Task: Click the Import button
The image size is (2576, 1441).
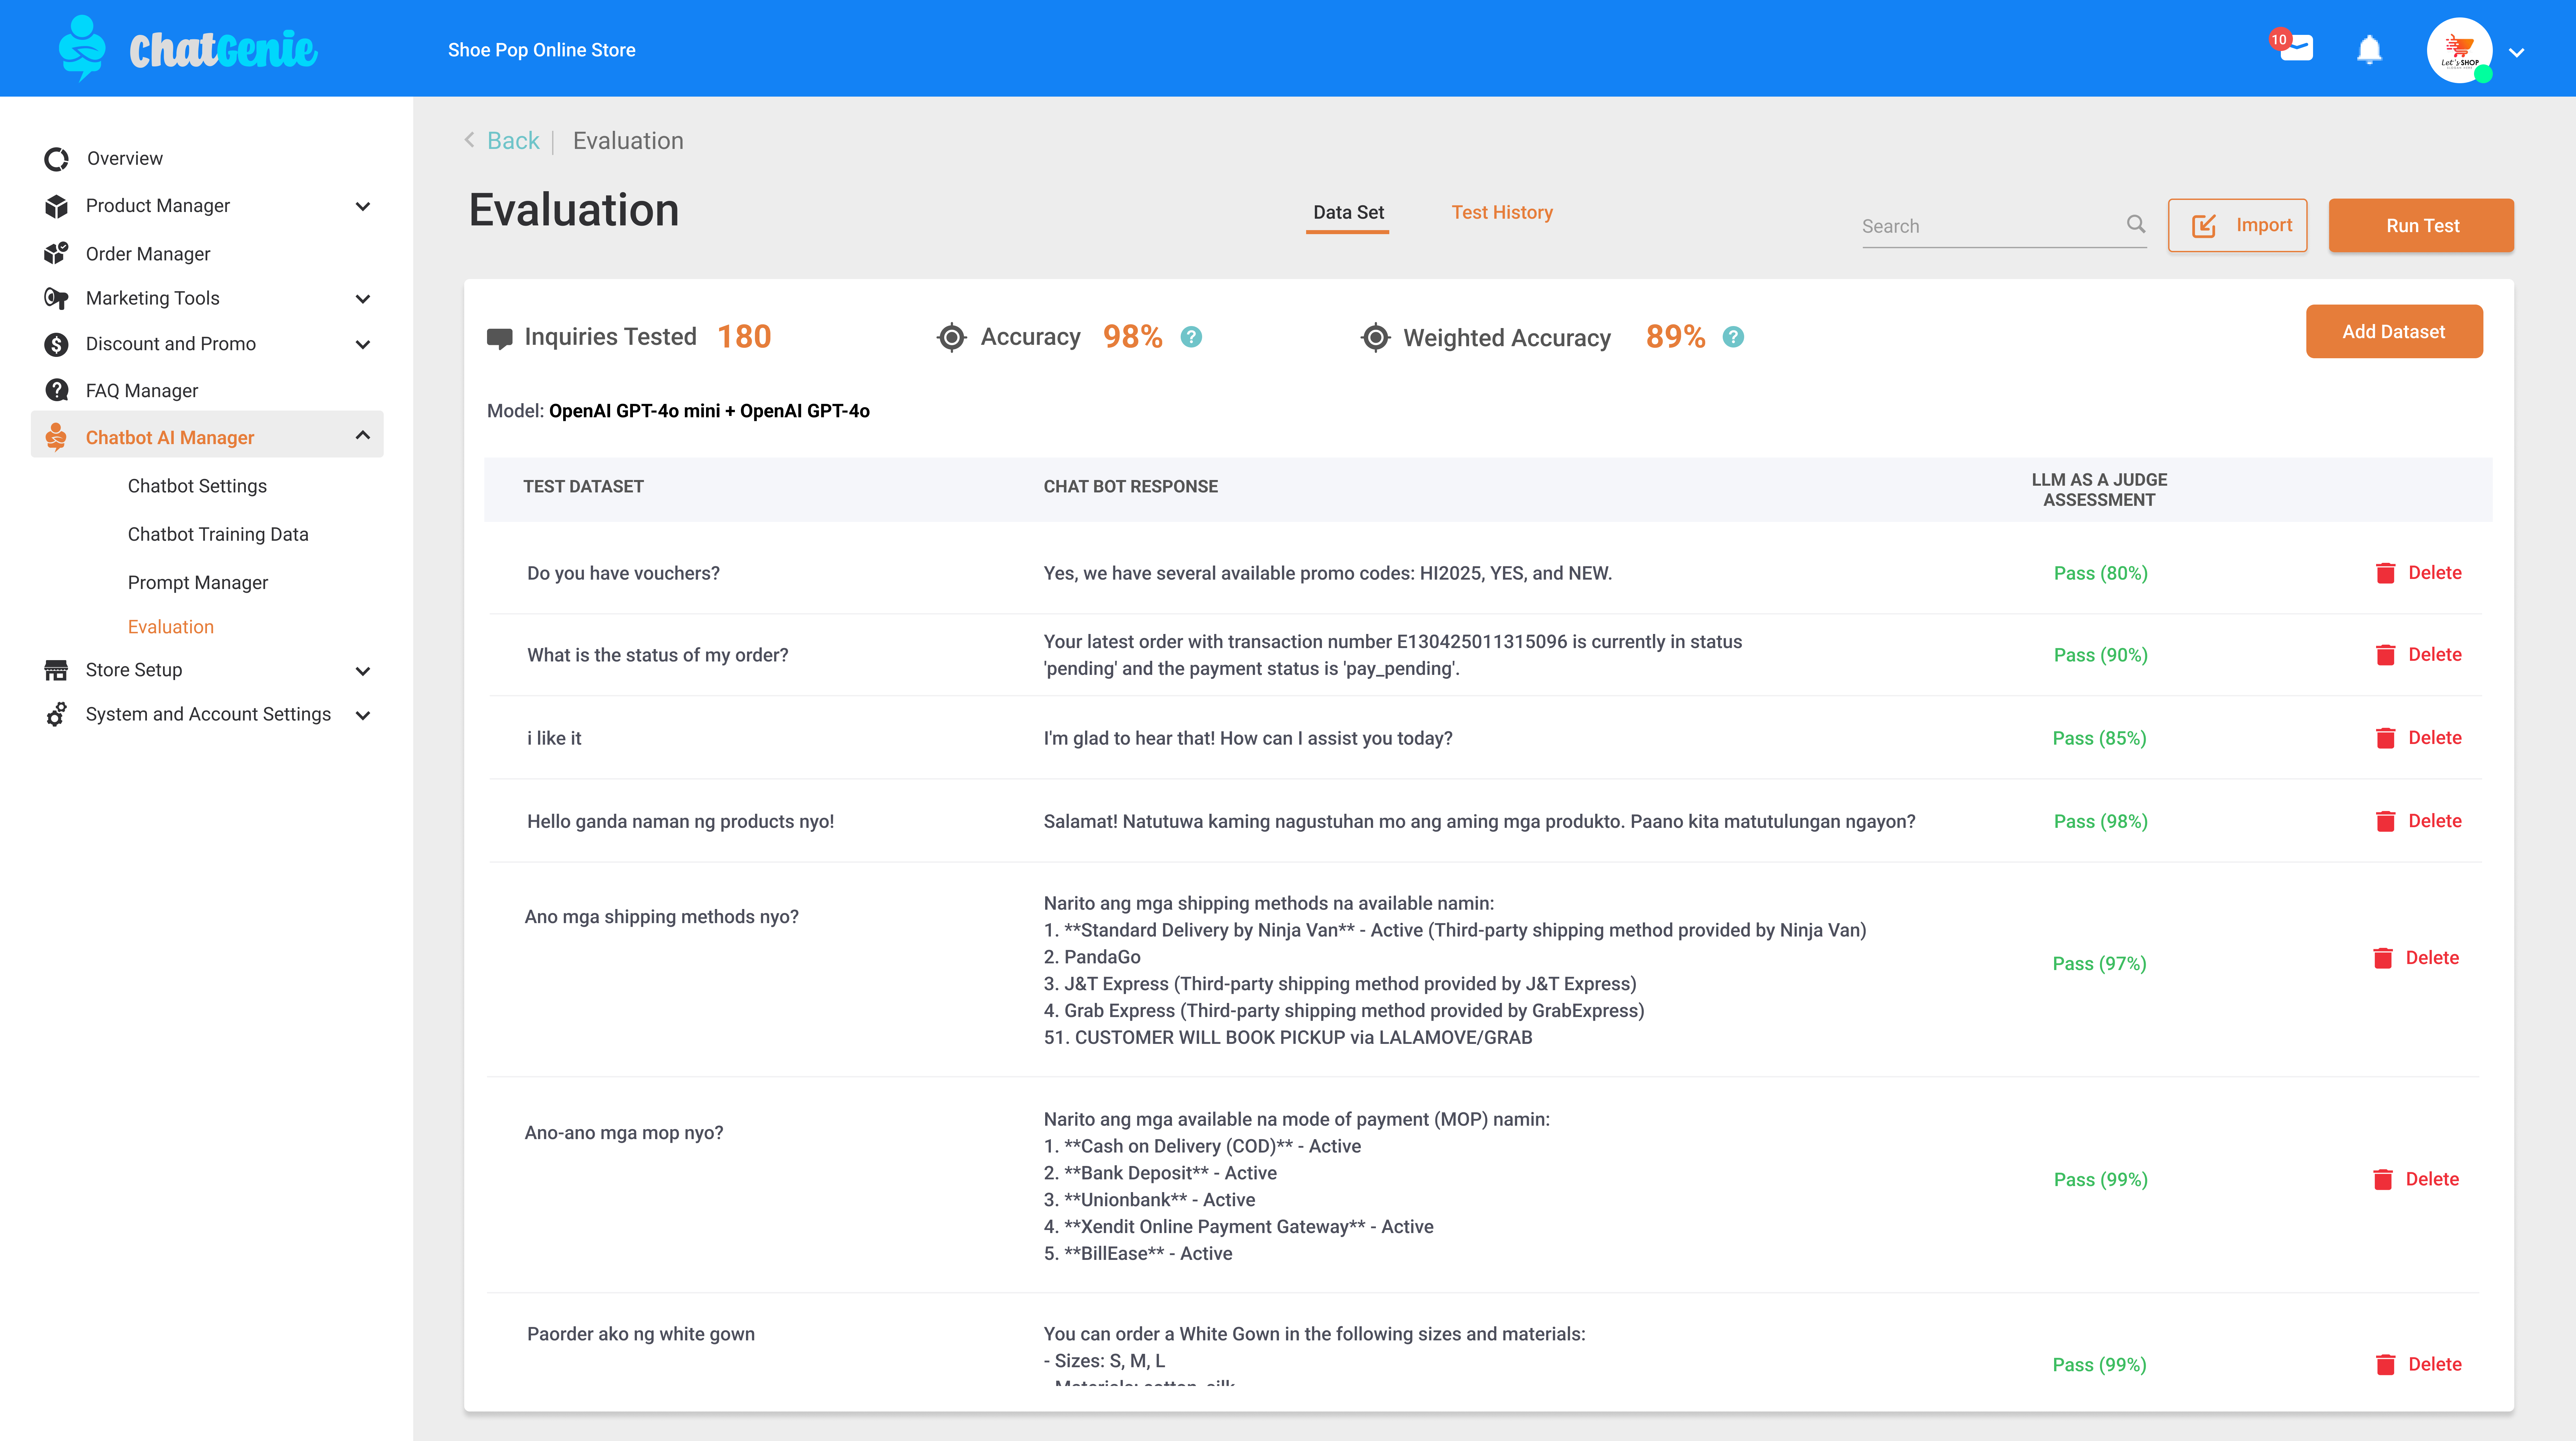Action: (2237, 225)
